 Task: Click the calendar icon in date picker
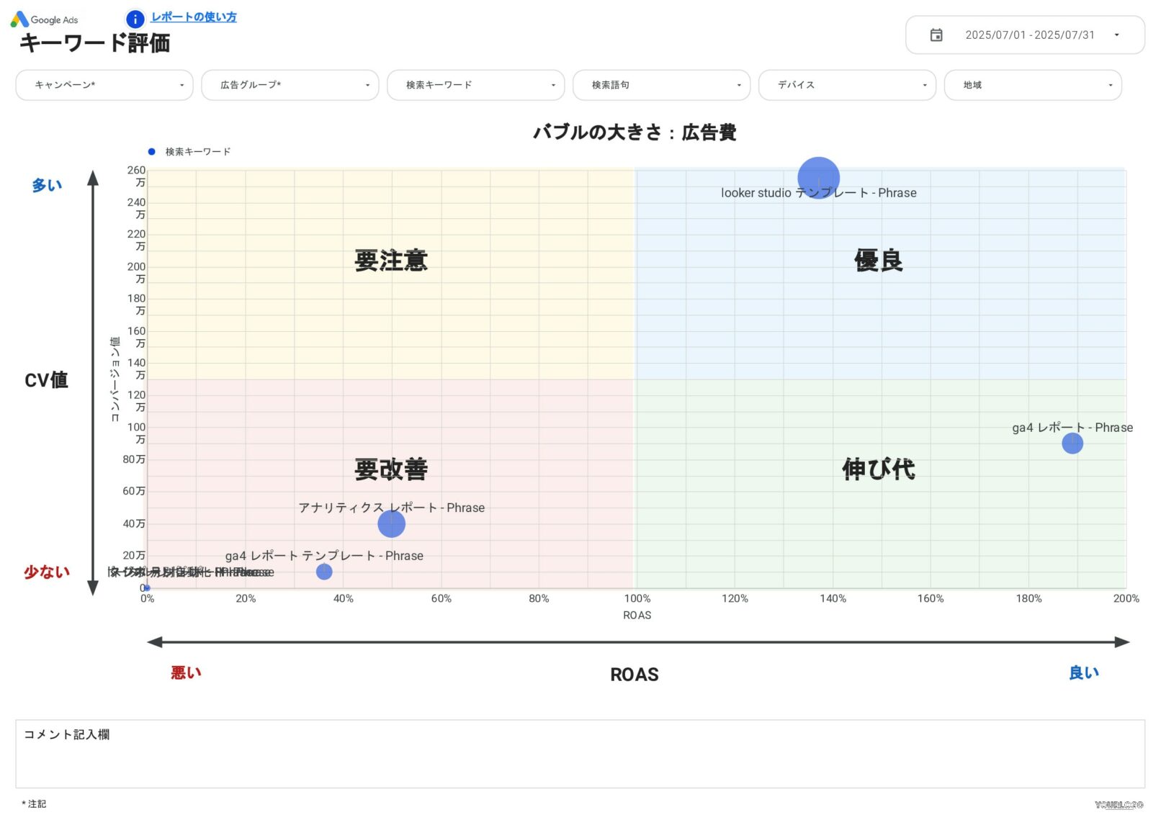[x=936, y=35]
